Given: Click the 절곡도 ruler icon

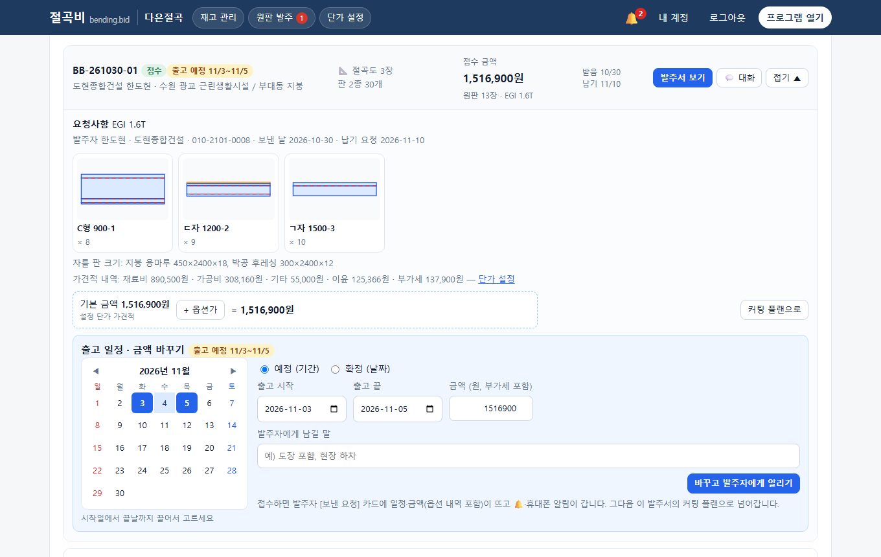Looking at the screenshot, I should coord(343,71).
